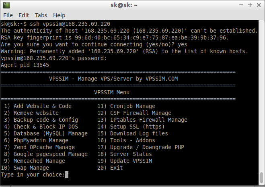Click the 'CSF Firewall Manage' option text
265x187 pixels.
click(141, 113)
